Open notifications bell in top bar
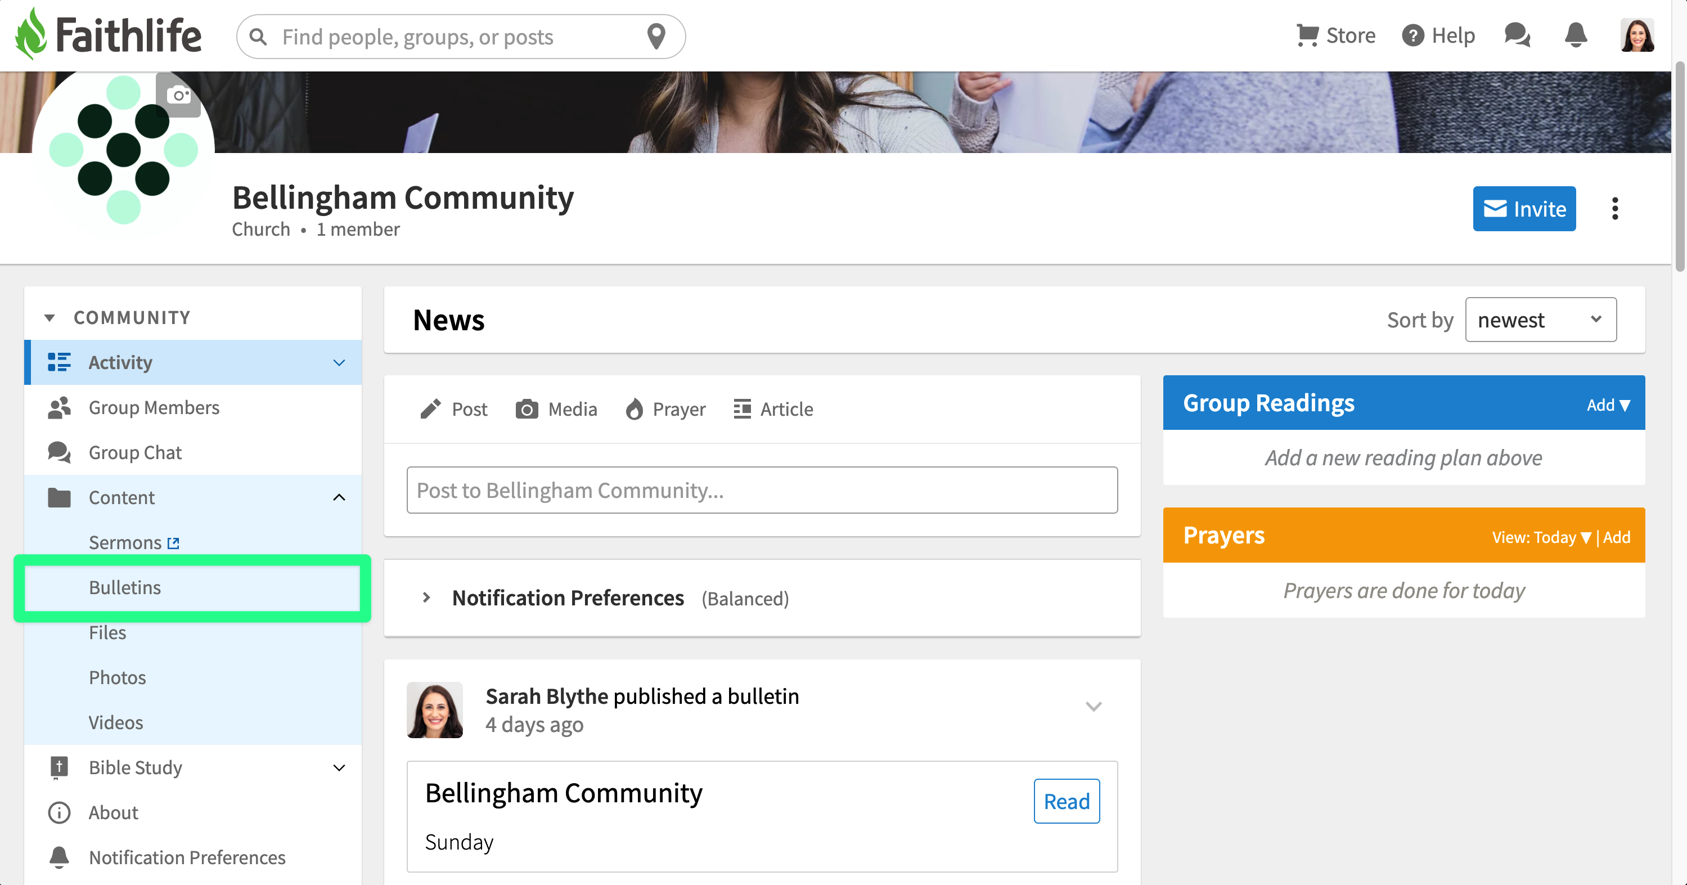Image resolution: width=1687 pixels, height=885 pixels. [1576, 35]
